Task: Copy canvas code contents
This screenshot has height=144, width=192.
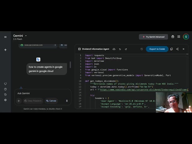Action: click(172, 49)
